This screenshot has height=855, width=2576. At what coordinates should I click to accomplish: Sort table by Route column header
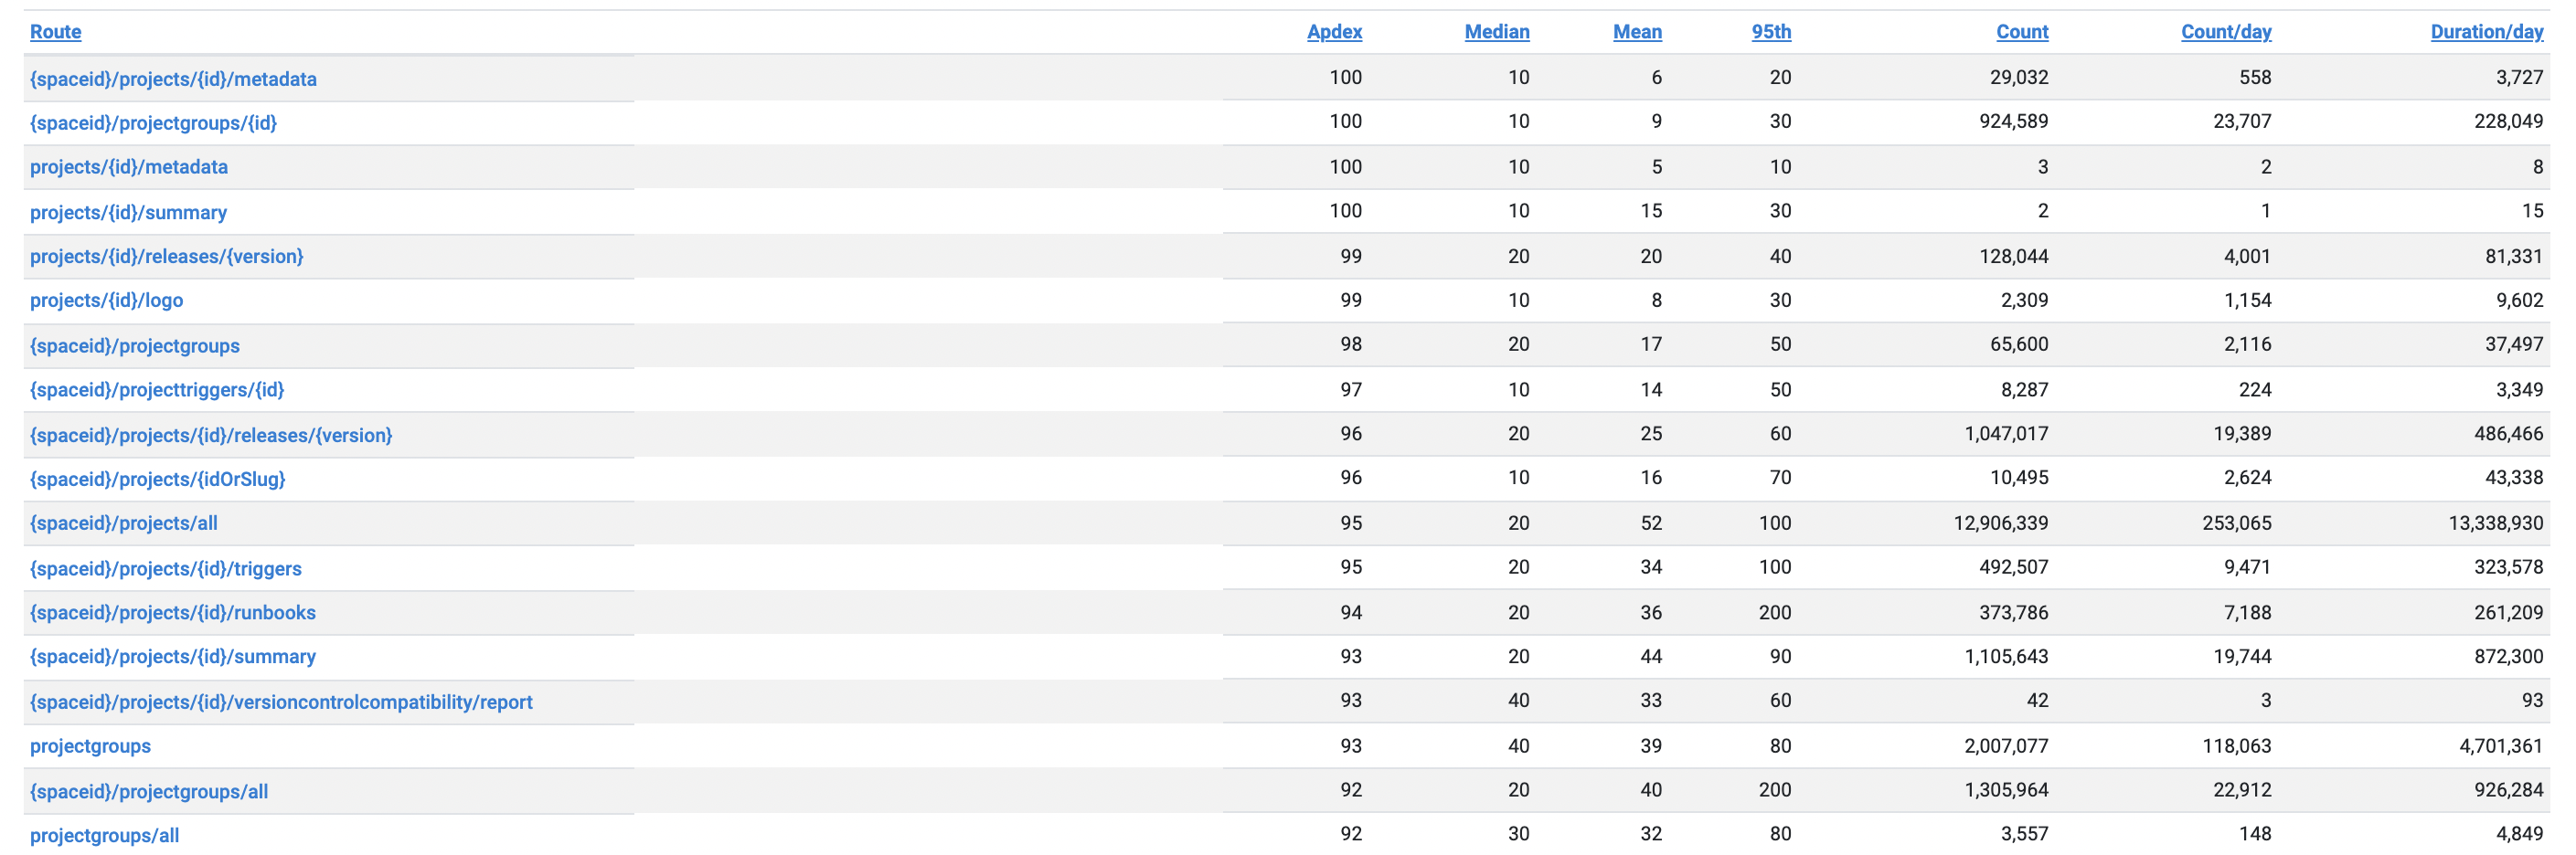point(55,32)
